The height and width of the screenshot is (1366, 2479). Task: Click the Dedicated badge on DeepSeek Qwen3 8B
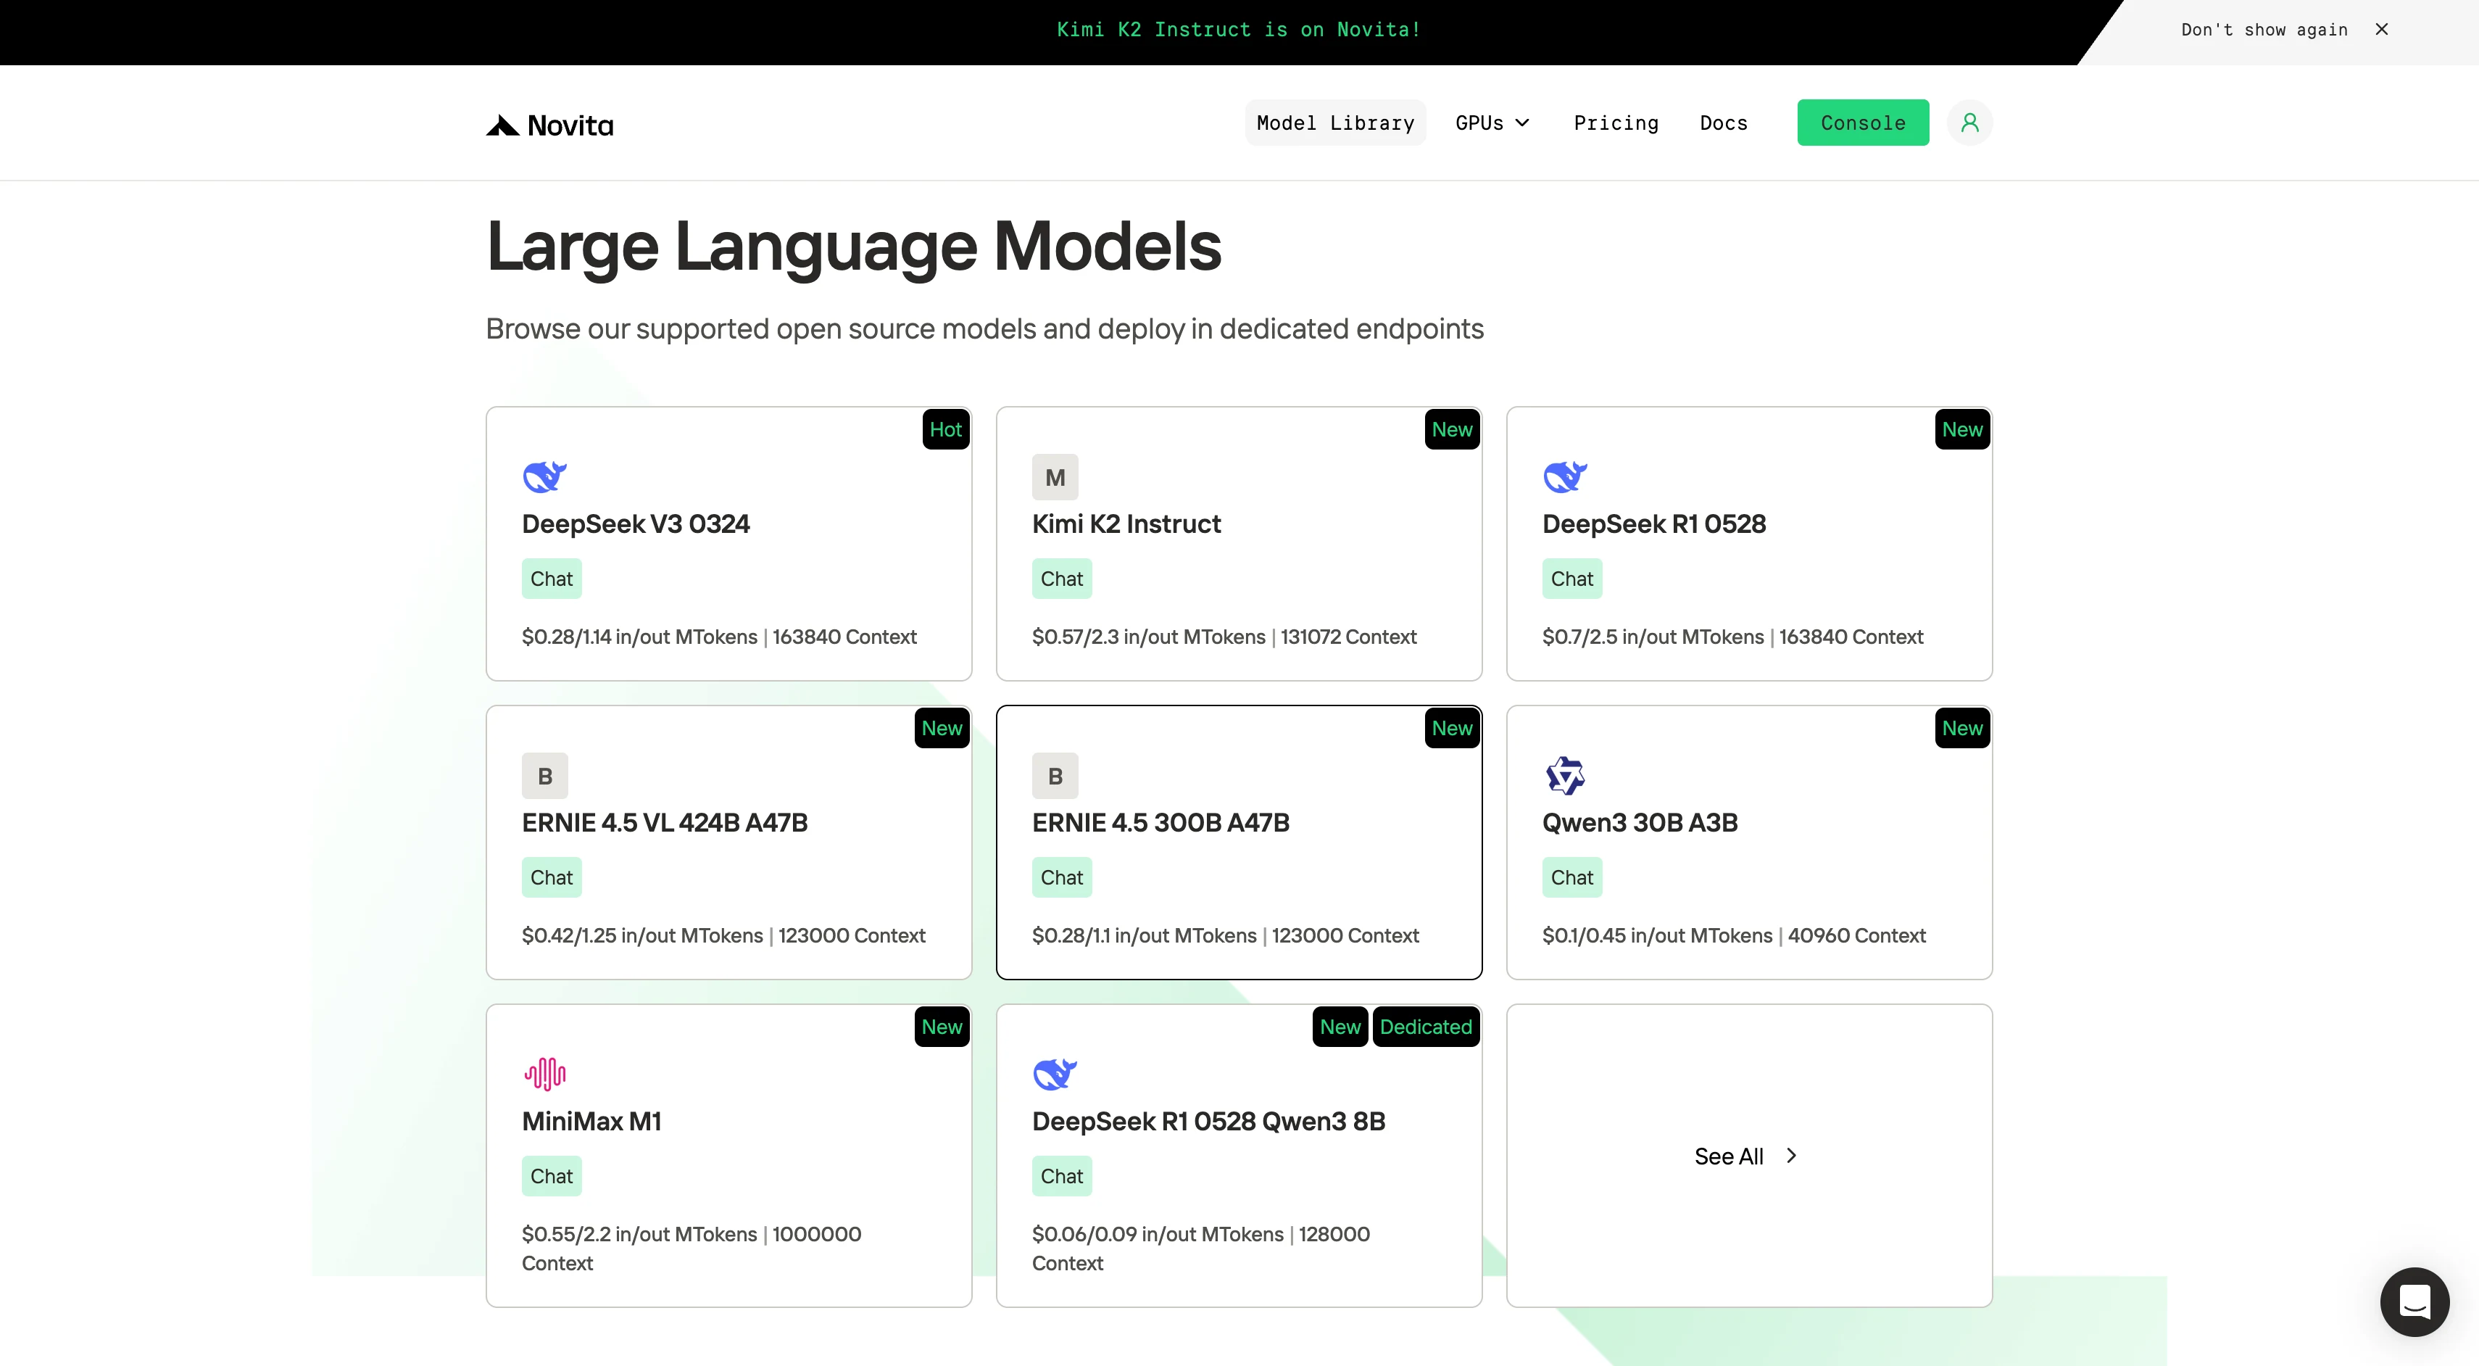click(1425, 1026)
